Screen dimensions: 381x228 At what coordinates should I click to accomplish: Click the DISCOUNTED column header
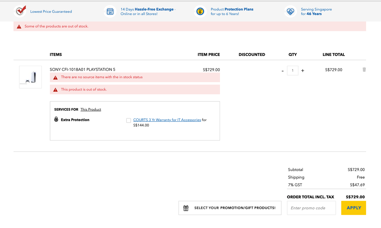252,55
